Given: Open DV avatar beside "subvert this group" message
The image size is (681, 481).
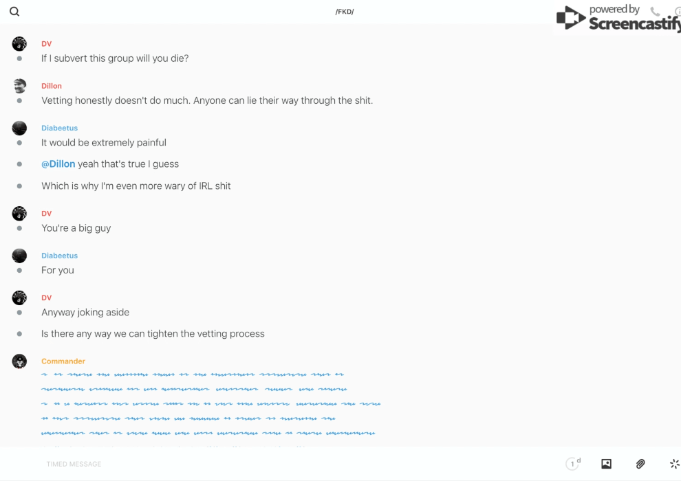Looking at the screenshot, I should click(19, 44).
